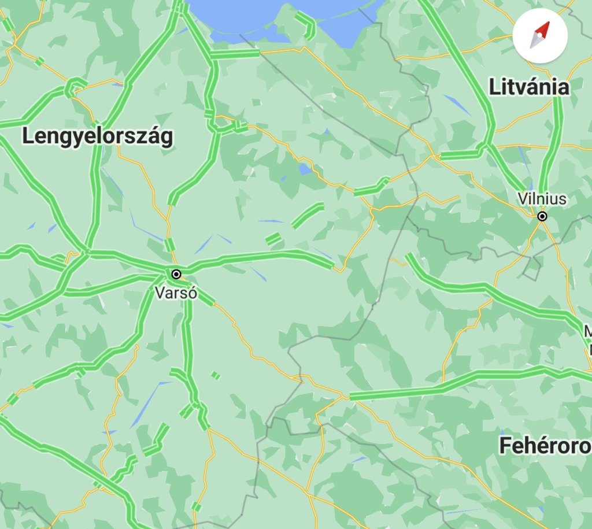This screenshot has width=592, height=529.
Task: Click the loop-shaped highway interchange above Lengyelország label
Action: point(74,87)
